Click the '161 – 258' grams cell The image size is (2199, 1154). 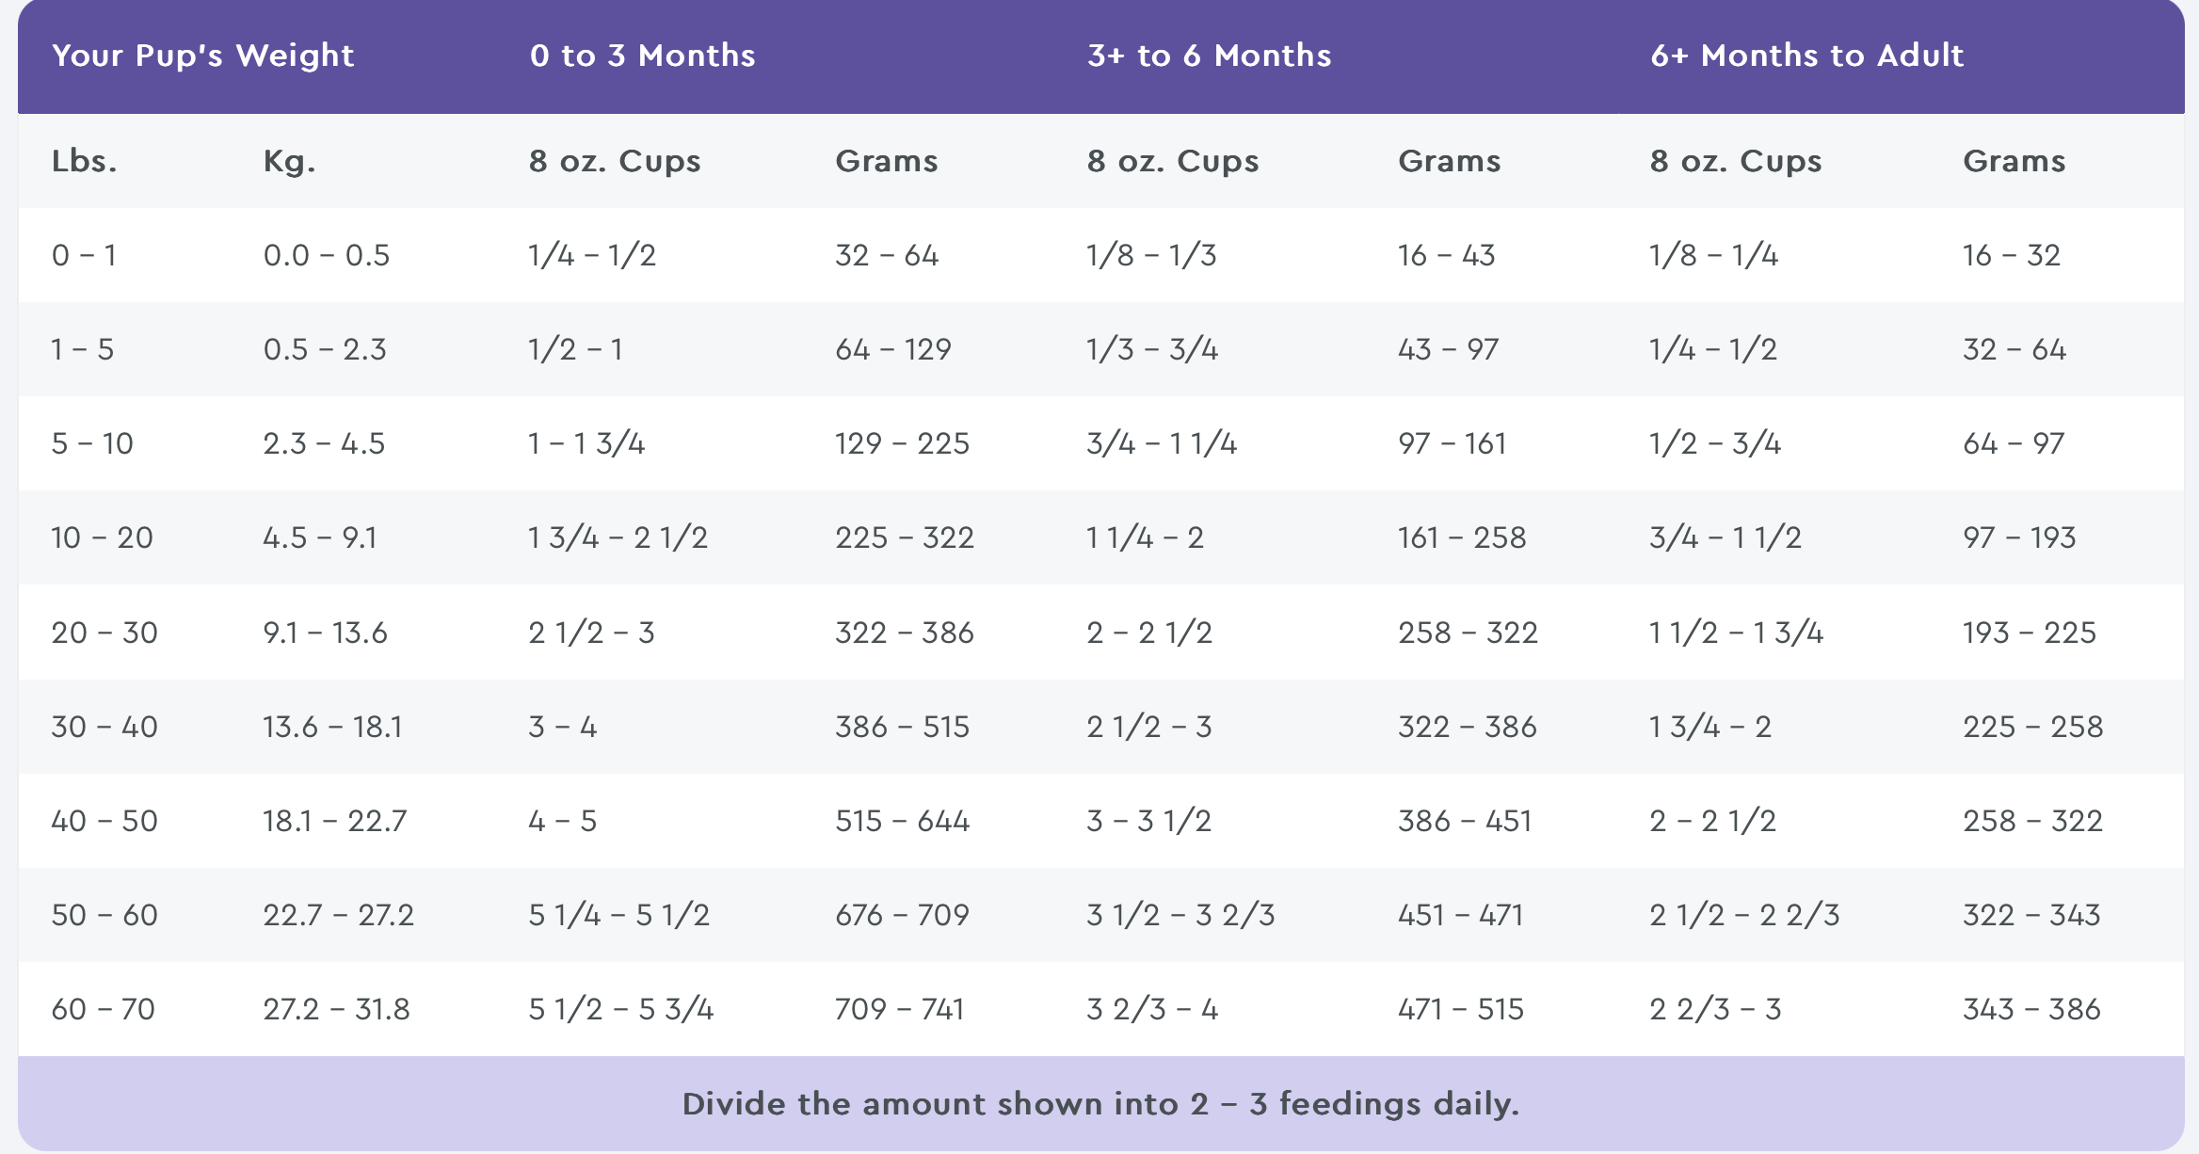click(x=1461, y=537)
